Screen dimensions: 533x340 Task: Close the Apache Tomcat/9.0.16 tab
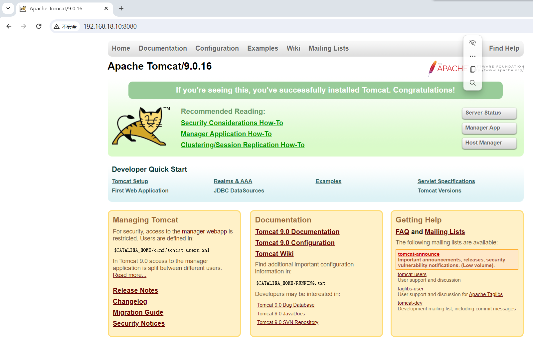click(106, 8)
